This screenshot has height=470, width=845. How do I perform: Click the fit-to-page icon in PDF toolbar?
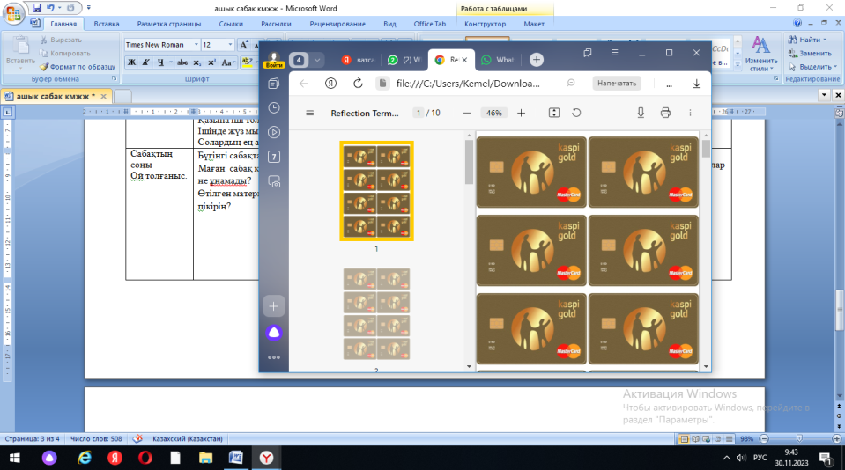click(554, 113)
